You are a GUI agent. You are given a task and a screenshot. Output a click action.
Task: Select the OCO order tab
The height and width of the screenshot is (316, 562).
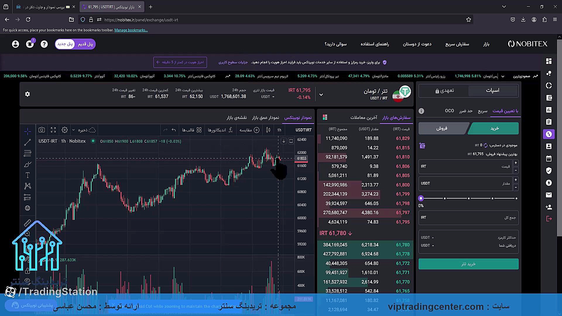pyautogui.click(x=449, y=111)
